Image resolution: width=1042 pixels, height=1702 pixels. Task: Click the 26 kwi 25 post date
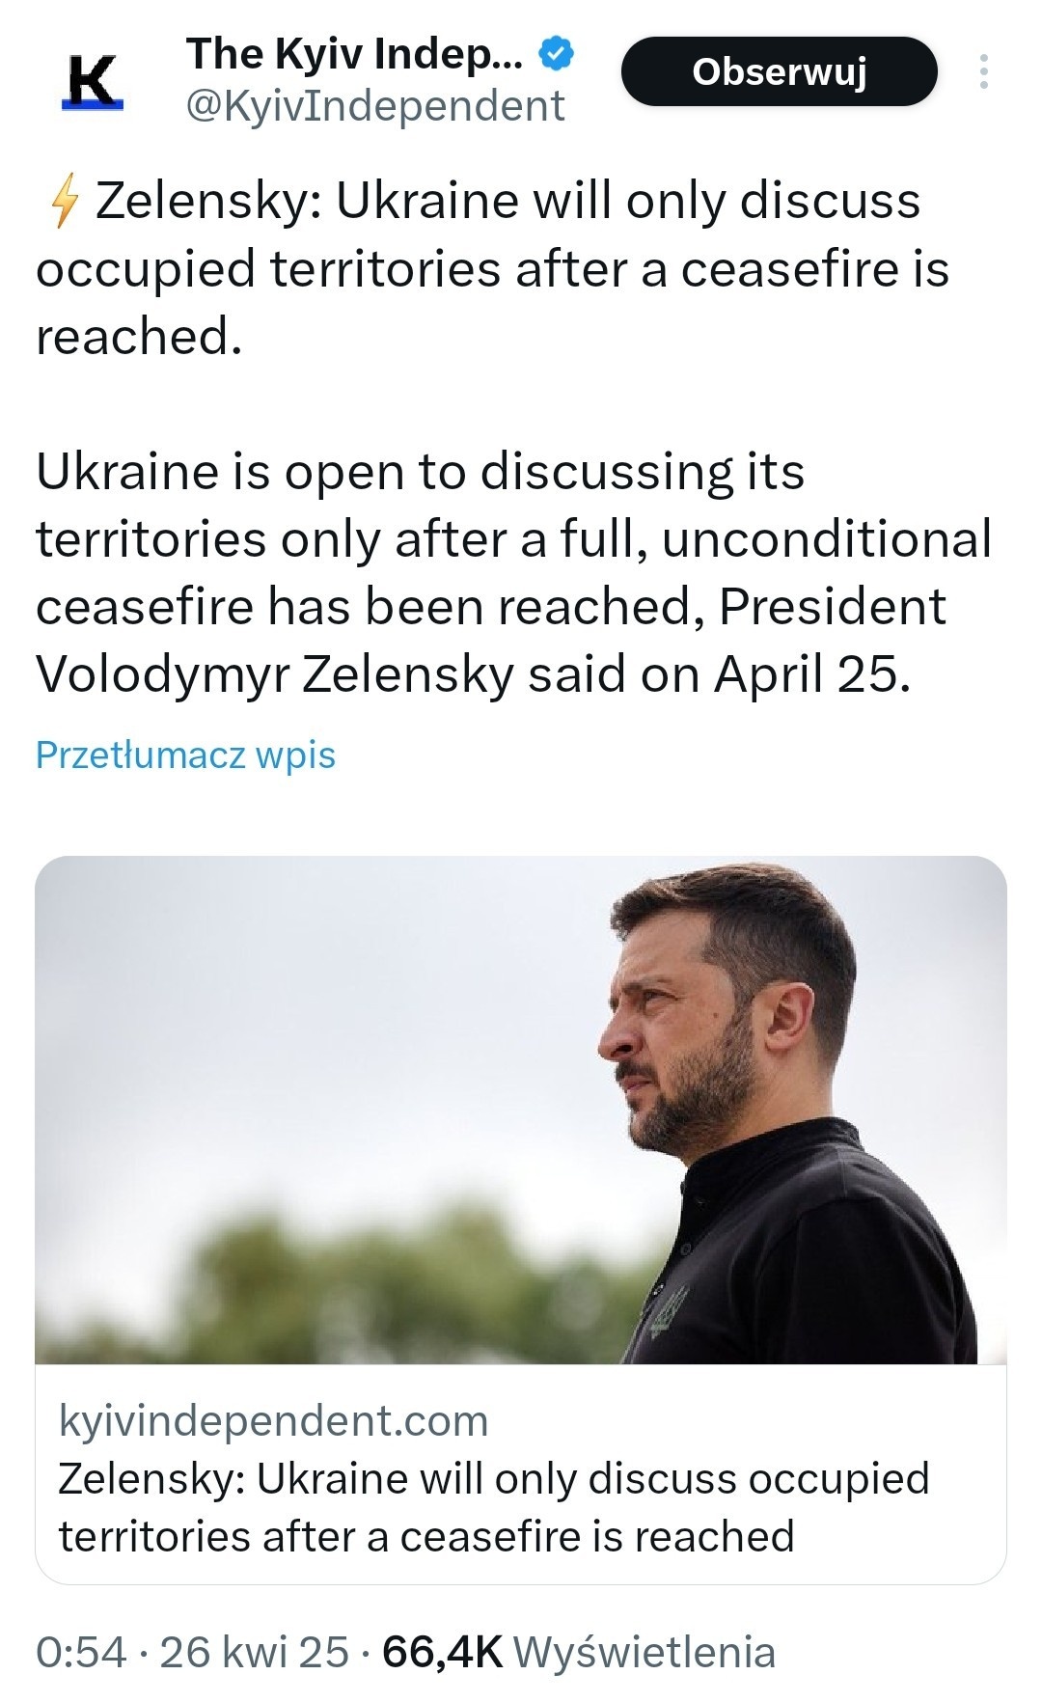click(x=254, y=1652)
